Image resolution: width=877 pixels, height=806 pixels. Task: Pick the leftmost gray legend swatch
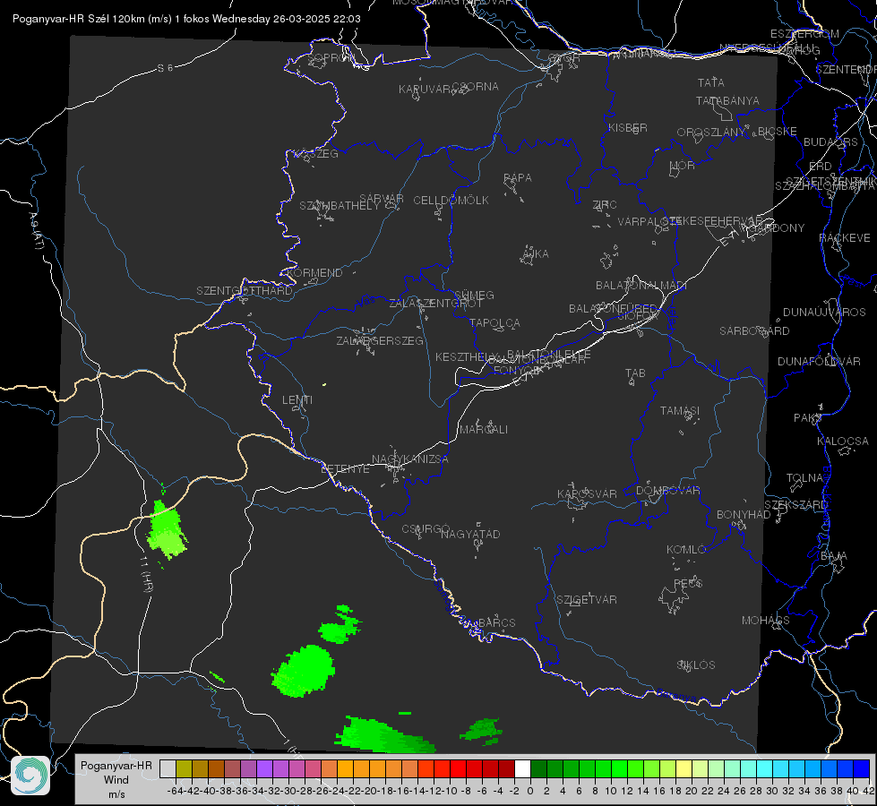tap(168, 768)
